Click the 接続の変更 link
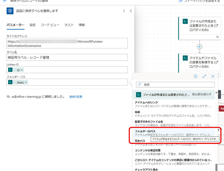 (x=76, y=97)
